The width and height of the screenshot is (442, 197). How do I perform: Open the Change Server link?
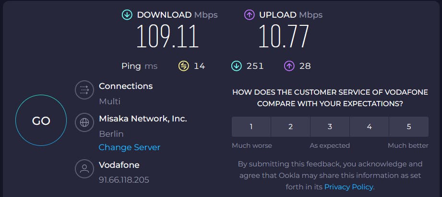(130, 147)
